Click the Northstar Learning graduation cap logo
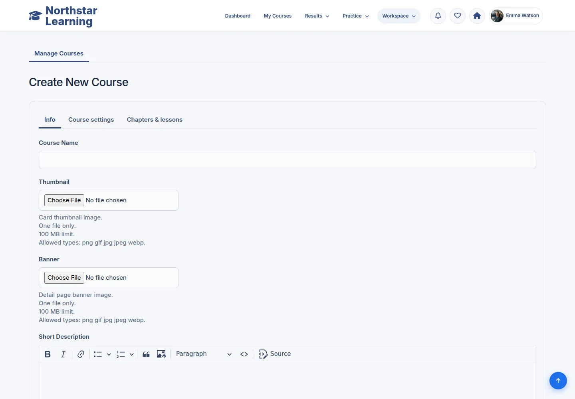 click(x=35, y=16)
